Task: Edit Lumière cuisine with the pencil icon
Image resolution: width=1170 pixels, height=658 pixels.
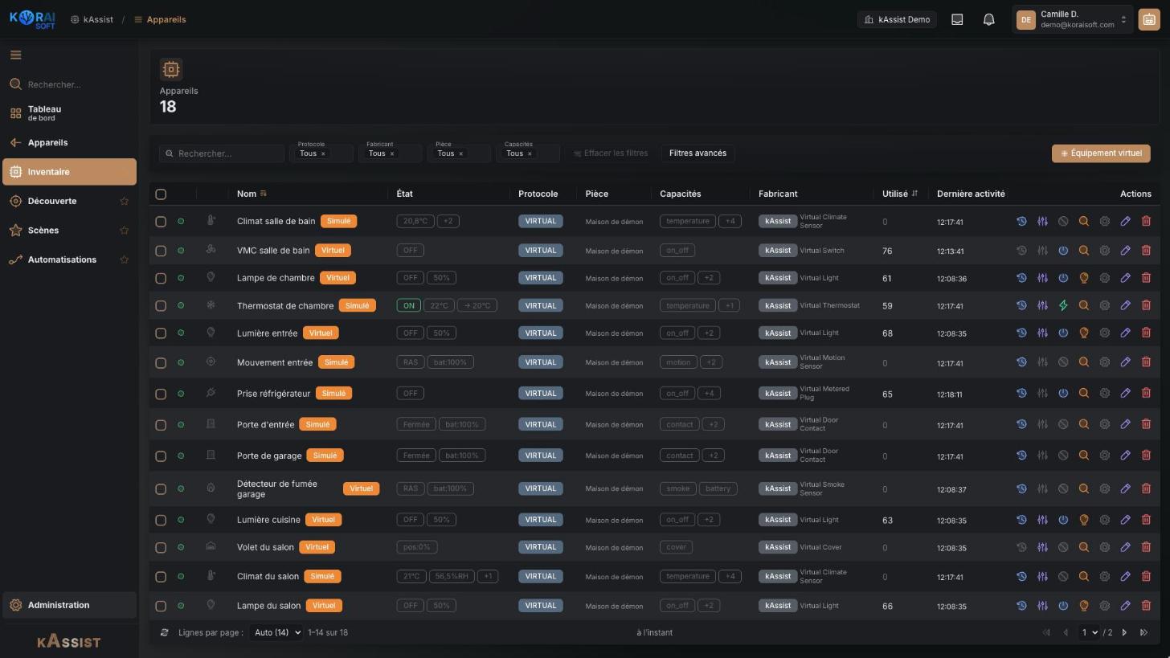Action: pyautogui.click(x=1125, y=520)
